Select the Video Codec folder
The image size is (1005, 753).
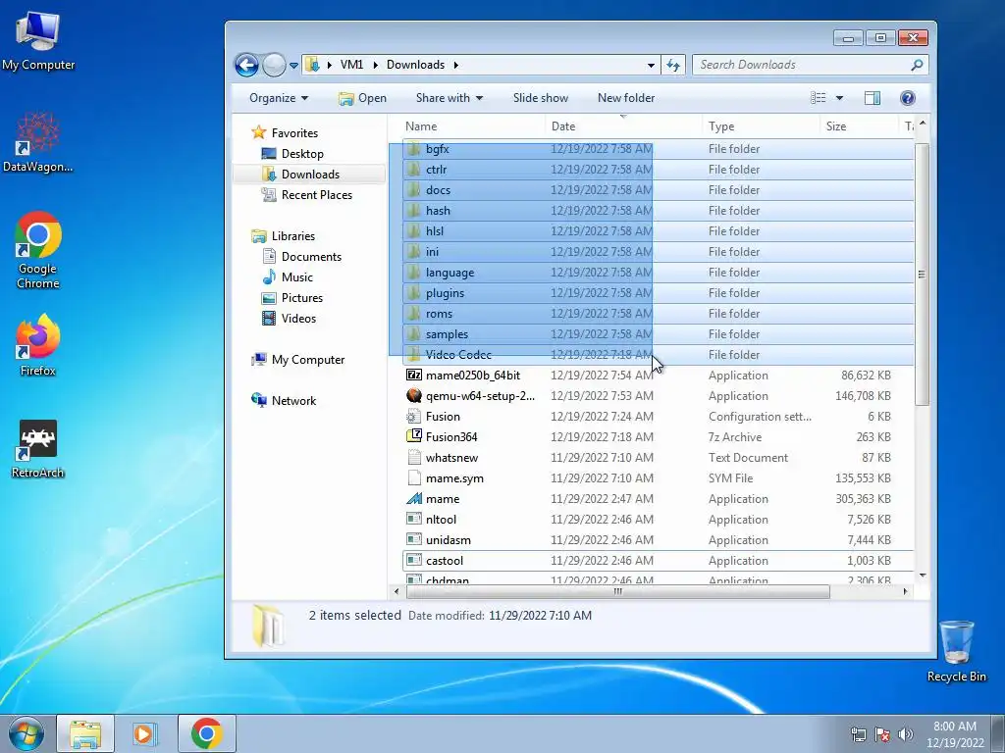[458, 355]
